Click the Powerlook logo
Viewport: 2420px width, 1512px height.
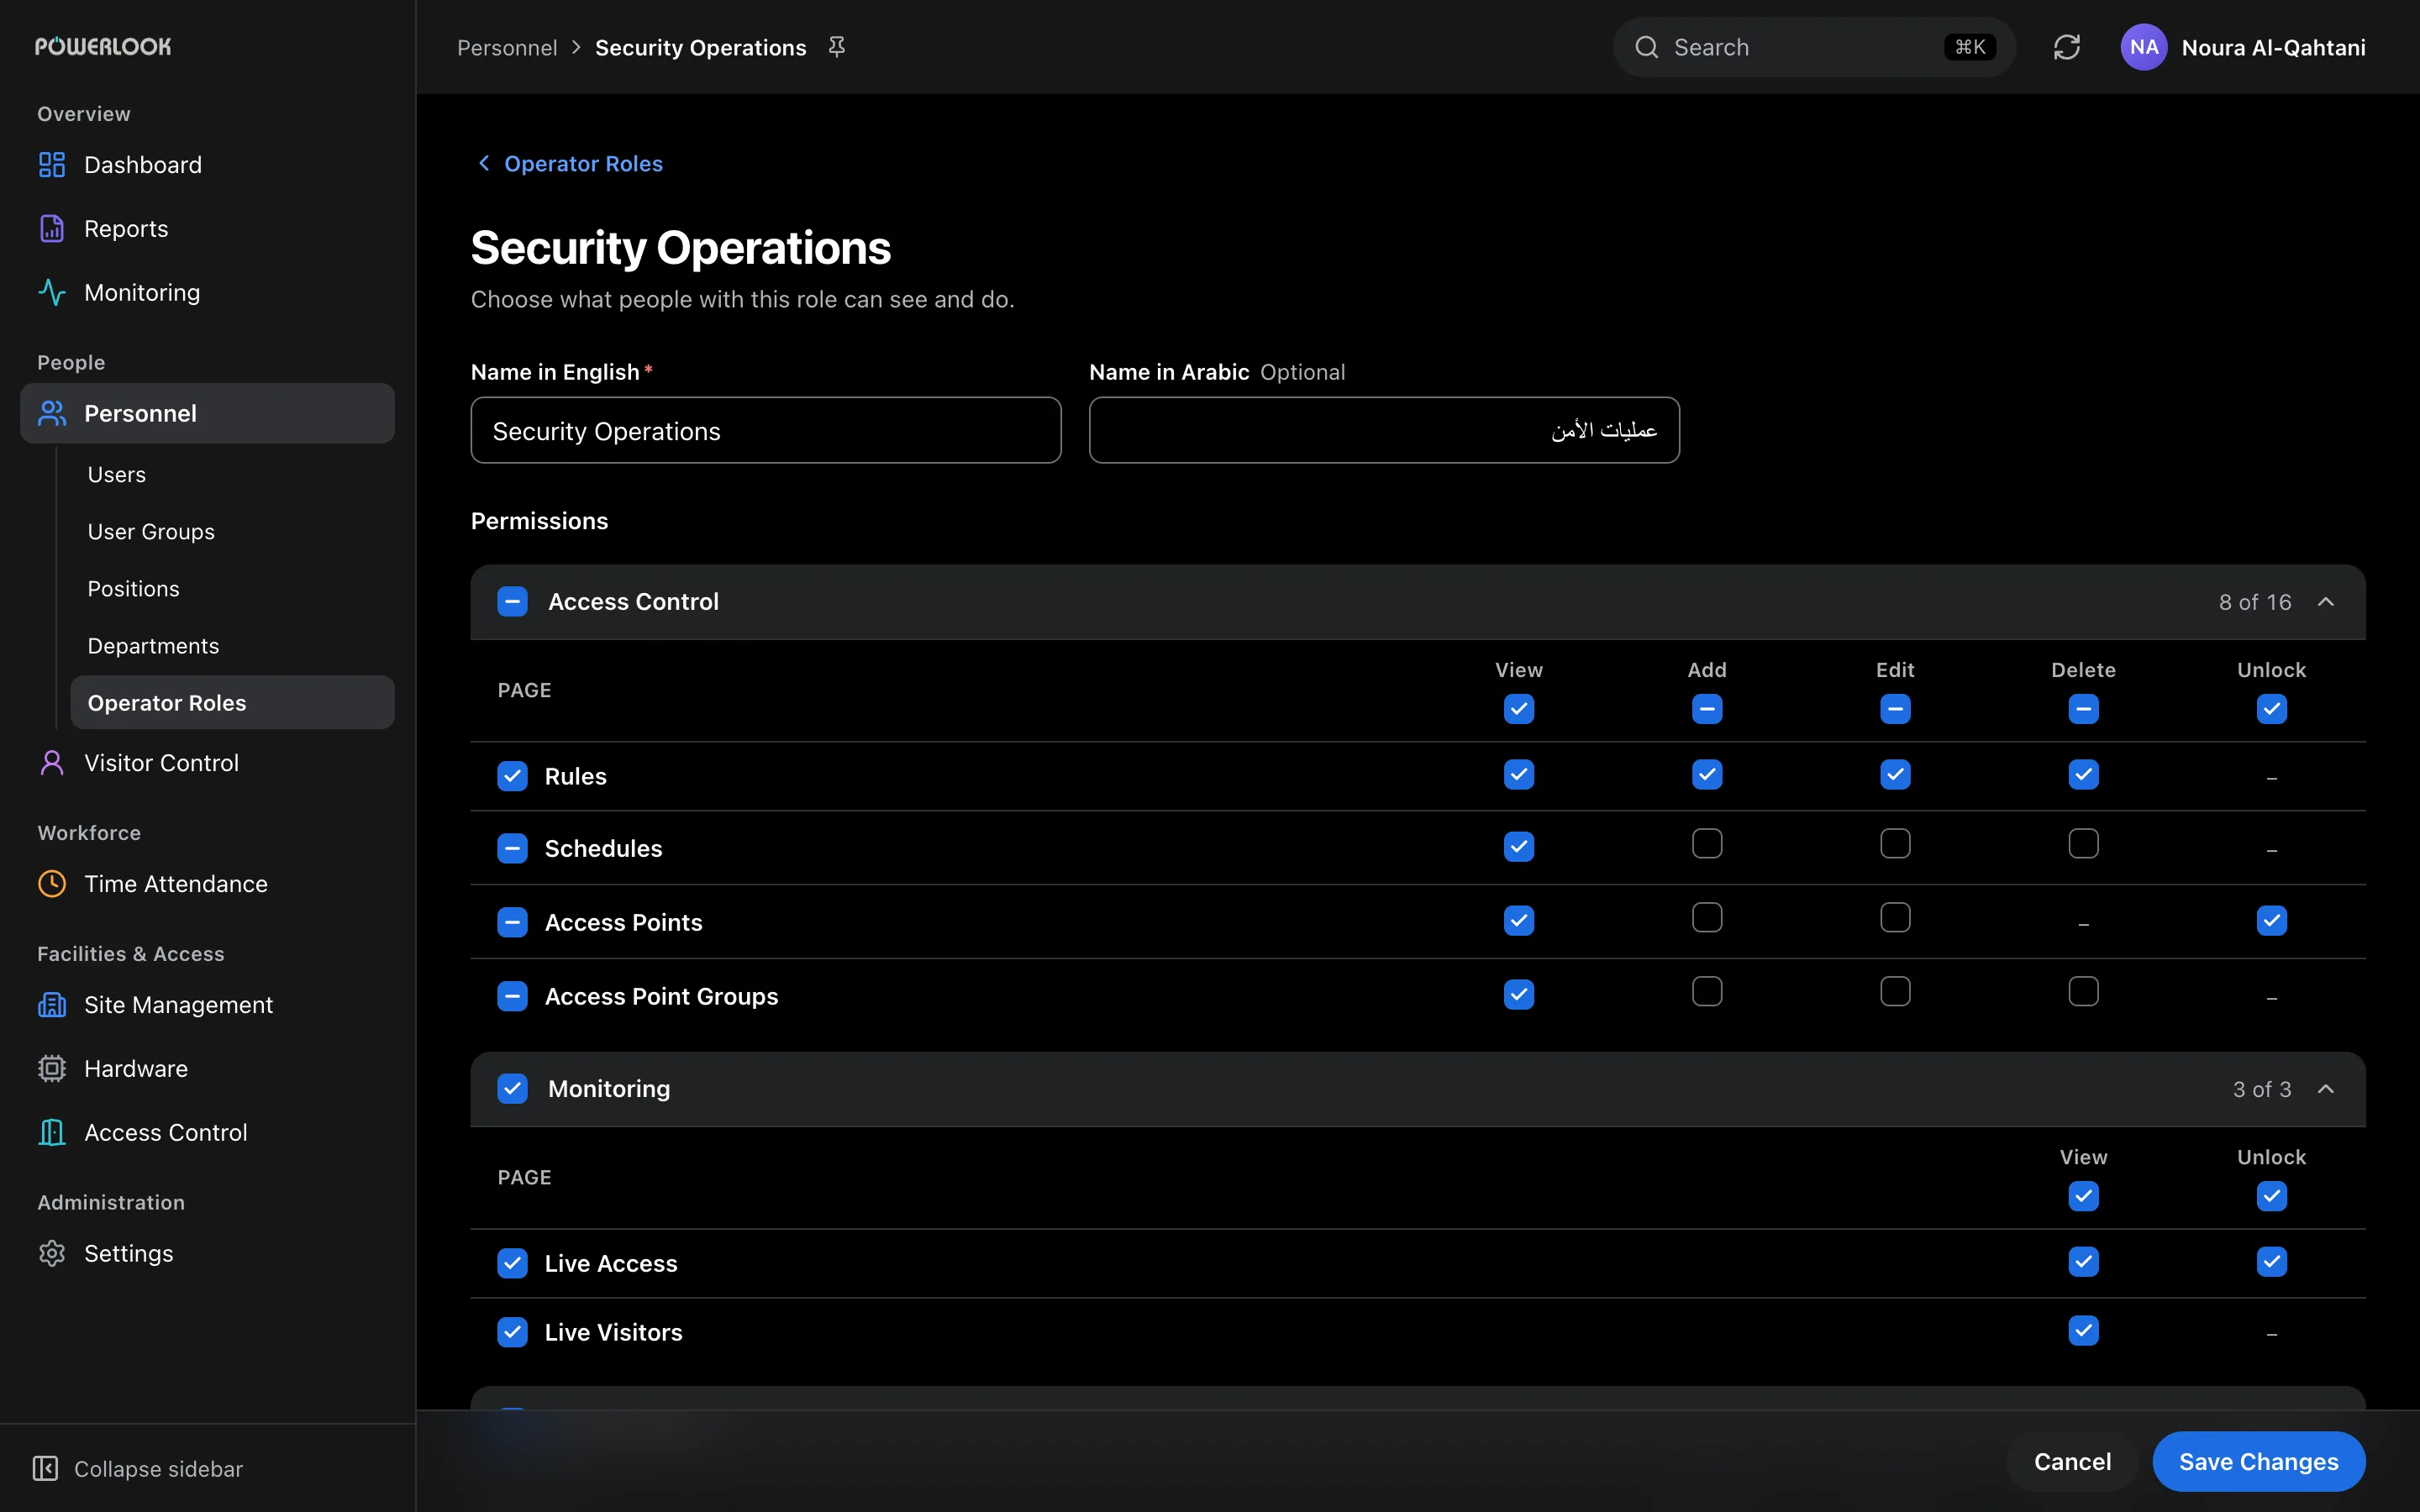(x=103, y=46)
